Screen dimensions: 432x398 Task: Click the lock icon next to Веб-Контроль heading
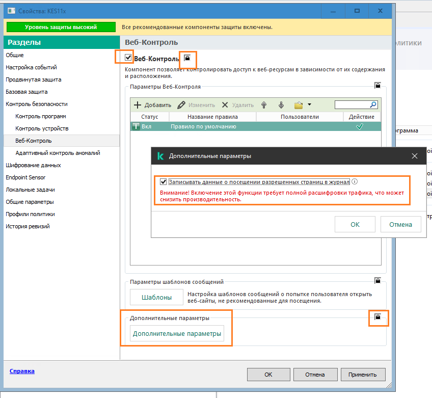[187, 58]
